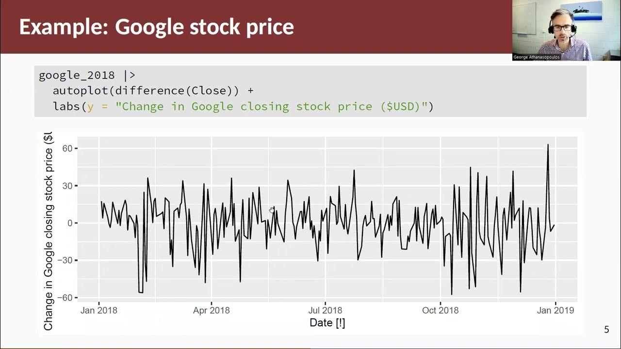Click the "Jan 2018" x-axis label
This screenshot has height=349, width=621.
pos(98,310)
